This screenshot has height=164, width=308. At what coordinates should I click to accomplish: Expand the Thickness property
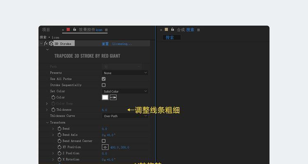click(47, 109)
